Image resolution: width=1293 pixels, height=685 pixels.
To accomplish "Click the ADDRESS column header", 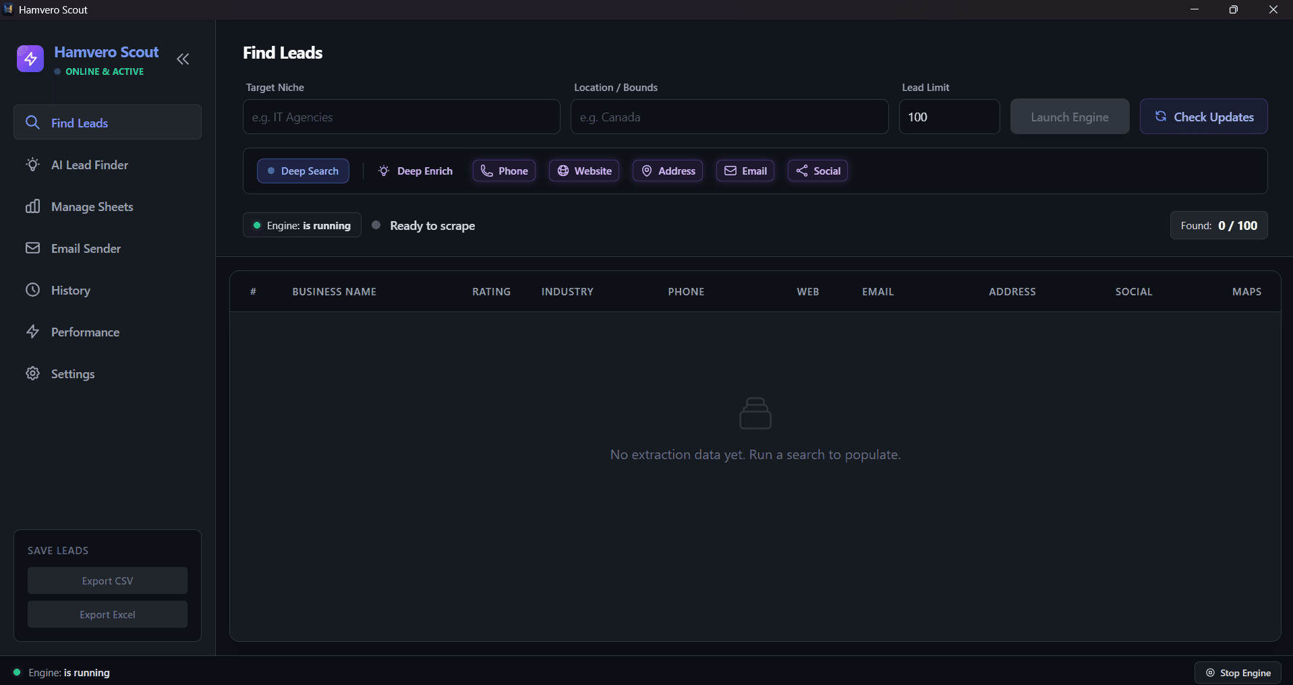I will coord(1012,291).
